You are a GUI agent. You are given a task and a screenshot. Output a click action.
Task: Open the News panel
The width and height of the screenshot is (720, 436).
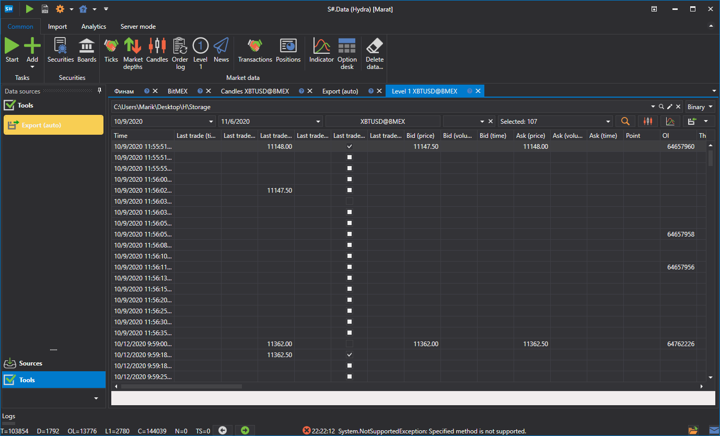click(221, 51)
